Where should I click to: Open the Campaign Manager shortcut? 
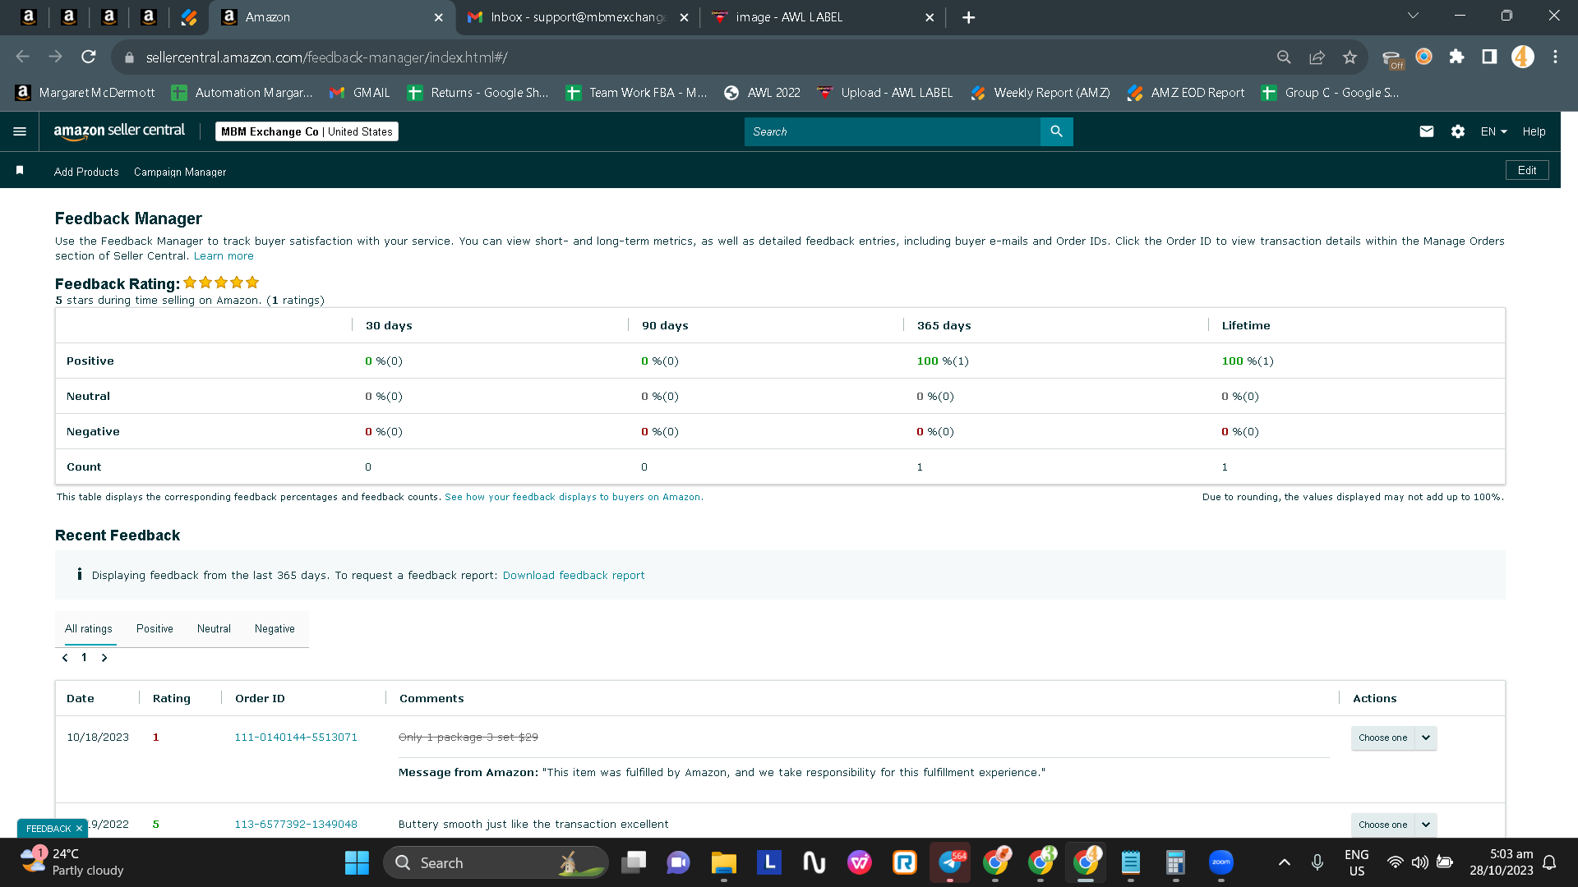coord(180,172)
